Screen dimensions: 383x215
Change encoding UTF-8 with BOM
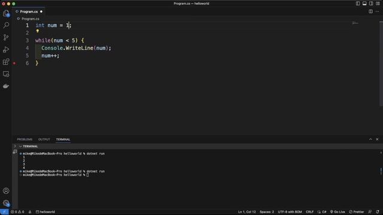(290, 212)
